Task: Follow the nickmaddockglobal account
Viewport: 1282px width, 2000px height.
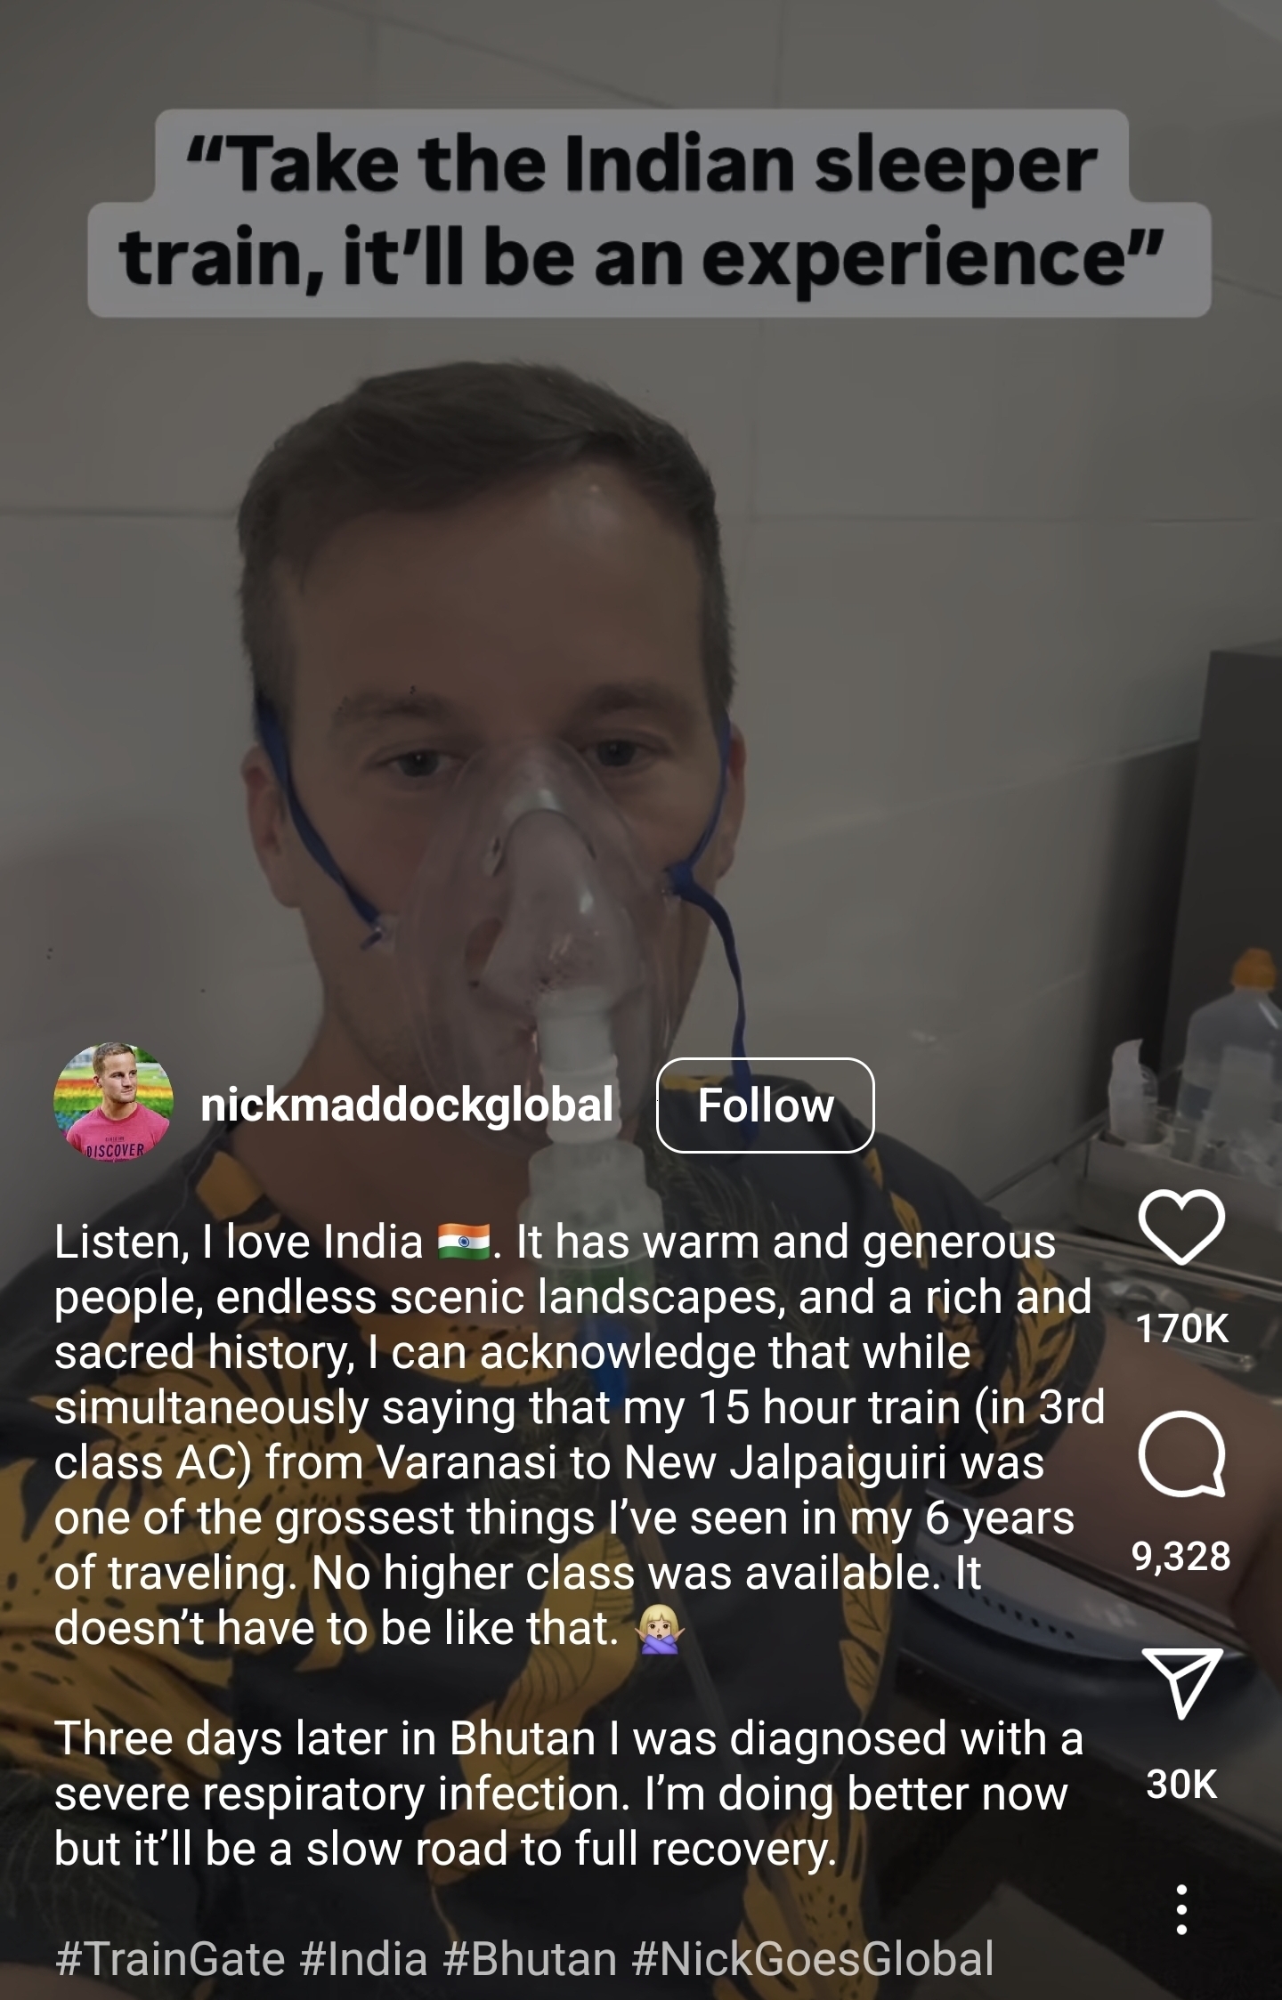Action: click(766, 1105)
